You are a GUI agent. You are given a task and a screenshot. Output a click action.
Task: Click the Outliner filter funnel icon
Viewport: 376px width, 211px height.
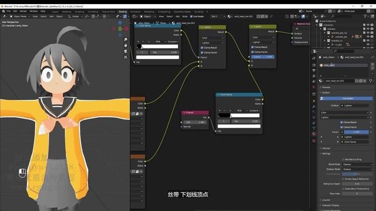pos(365,16)
